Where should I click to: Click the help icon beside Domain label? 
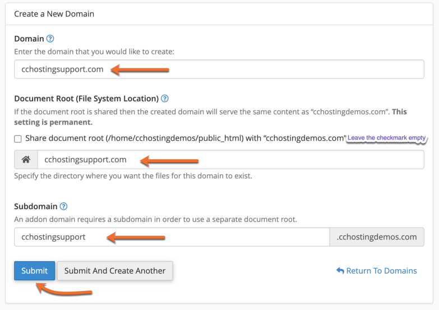coord(50,39)
